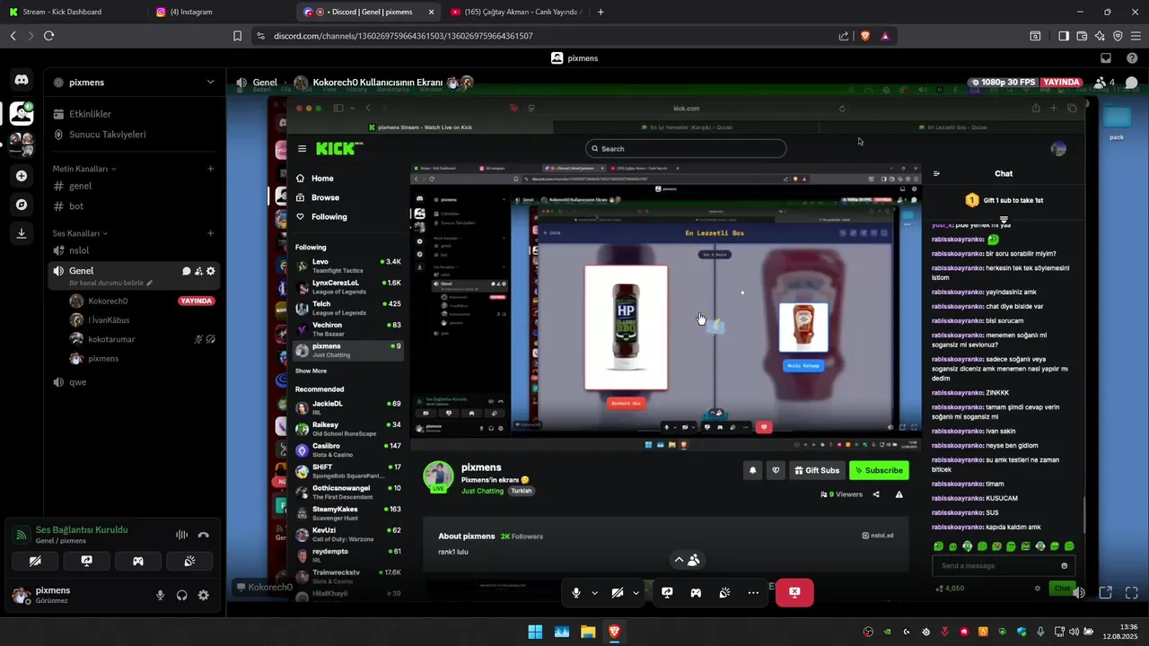Viewport: 1149px width, 646px height.
Task: Click Add a Server plus icon
Action: click(22, 176)
